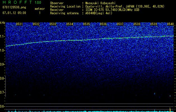Click the 0535 time marker

(x=86, y=24)
